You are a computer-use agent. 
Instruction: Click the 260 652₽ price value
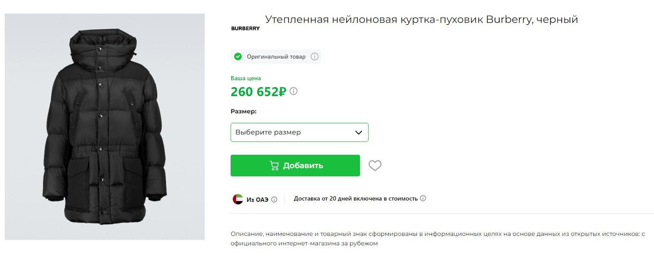pos(258,92)
